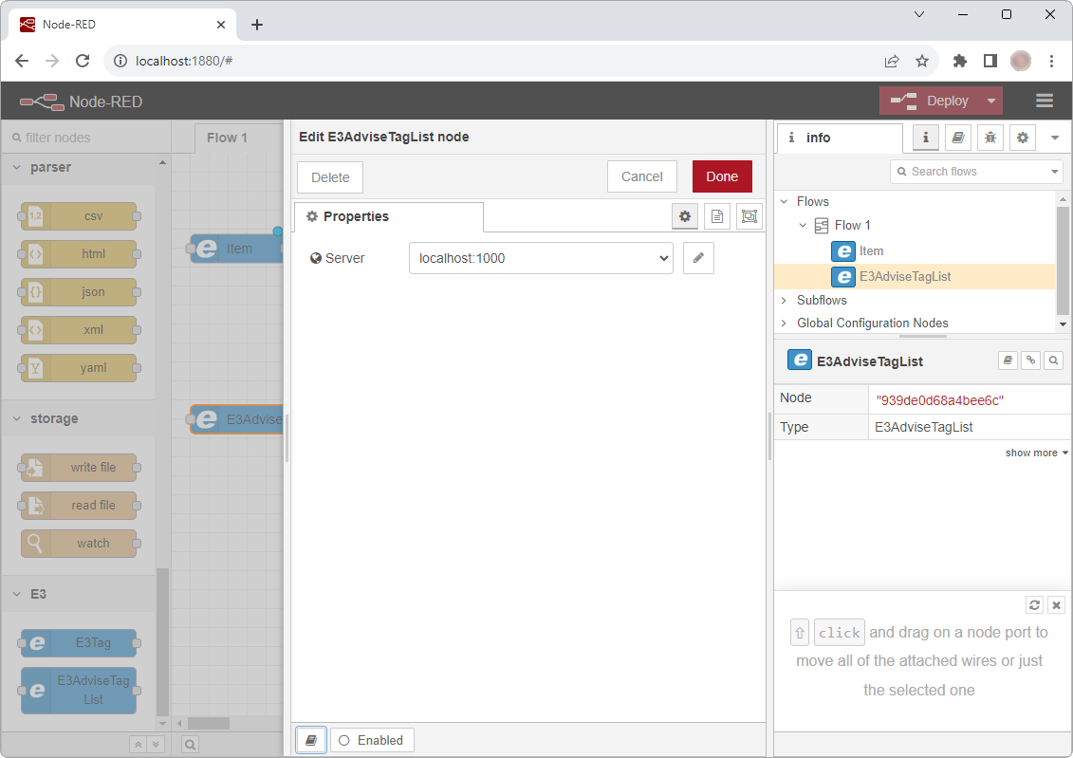This screenshot has width=1073, height=758.
Task: Open the help book sidebar tab
Action: coord(958,138)
